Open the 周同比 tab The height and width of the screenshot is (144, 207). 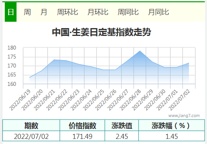128,12
